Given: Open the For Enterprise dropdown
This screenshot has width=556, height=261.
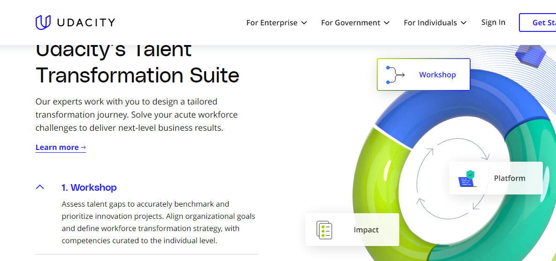Looking at the screenshot, I should tap(276, 22).
